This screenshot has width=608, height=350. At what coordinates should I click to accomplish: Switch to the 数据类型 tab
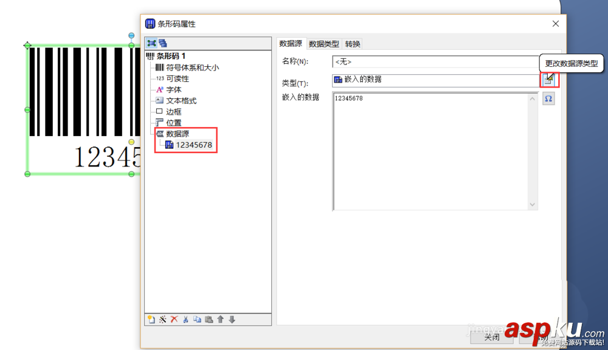click(324, 43)
